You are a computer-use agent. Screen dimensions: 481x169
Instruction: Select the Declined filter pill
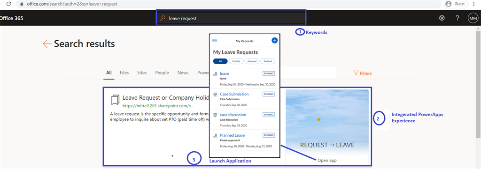click(268, 61)
